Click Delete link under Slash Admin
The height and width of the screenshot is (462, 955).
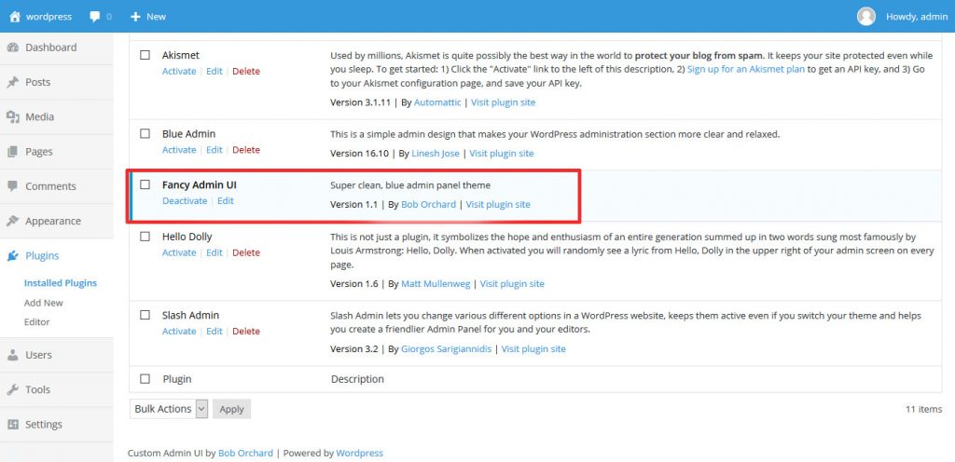tap(246, 332)
